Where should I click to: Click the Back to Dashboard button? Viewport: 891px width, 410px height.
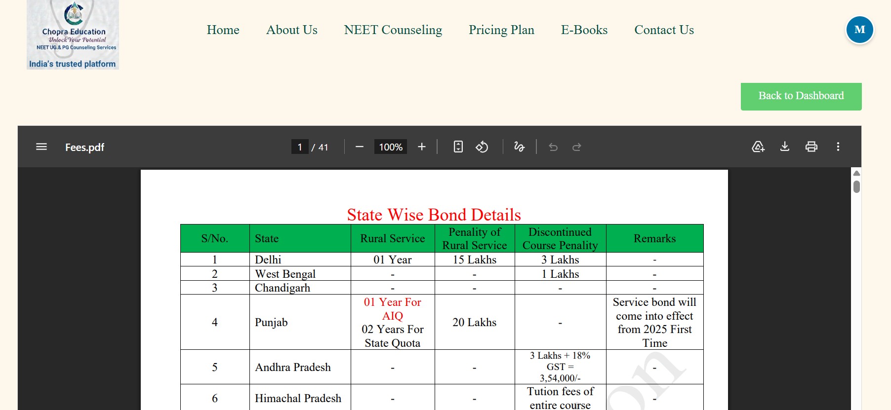[801, 96]
